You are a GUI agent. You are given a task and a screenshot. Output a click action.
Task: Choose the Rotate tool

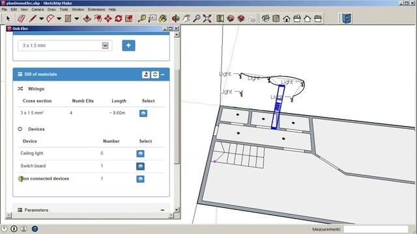[119, 19]
